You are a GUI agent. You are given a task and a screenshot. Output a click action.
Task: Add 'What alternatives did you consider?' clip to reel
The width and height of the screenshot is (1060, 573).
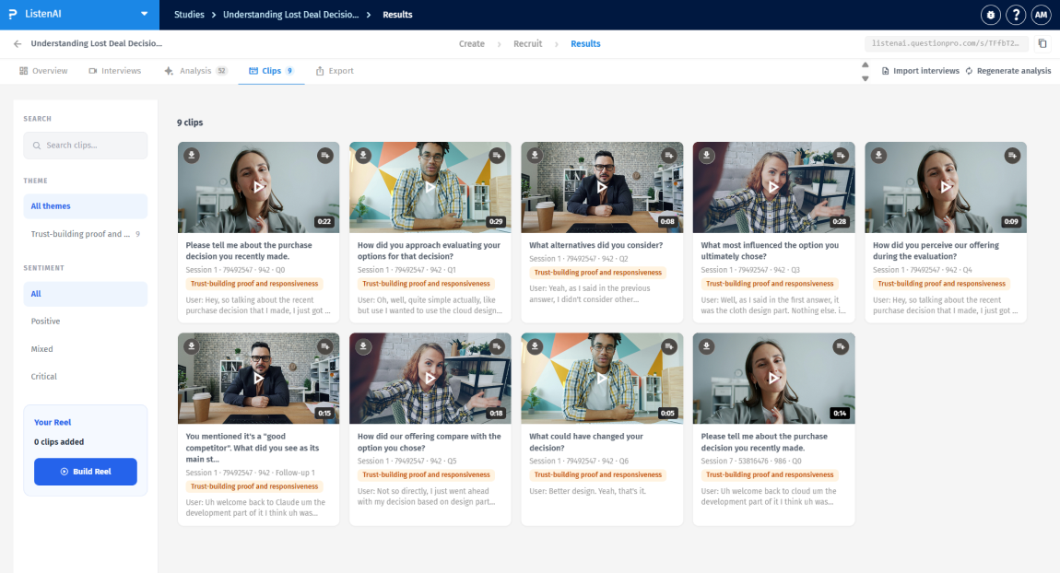tap(668, 156)
